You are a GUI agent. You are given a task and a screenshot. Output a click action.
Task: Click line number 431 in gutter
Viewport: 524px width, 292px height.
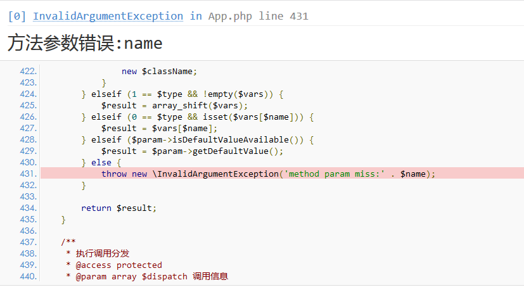tap(28, 174)
